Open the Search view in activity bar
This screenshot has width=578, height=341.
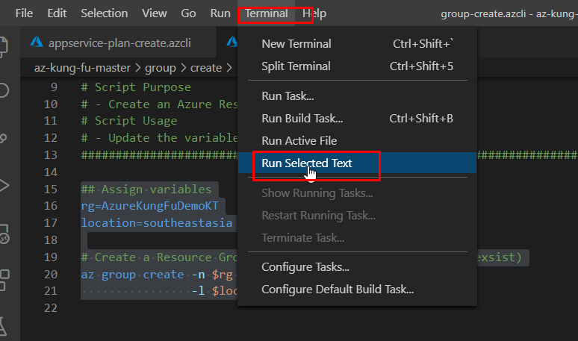[x=6, y=90]
